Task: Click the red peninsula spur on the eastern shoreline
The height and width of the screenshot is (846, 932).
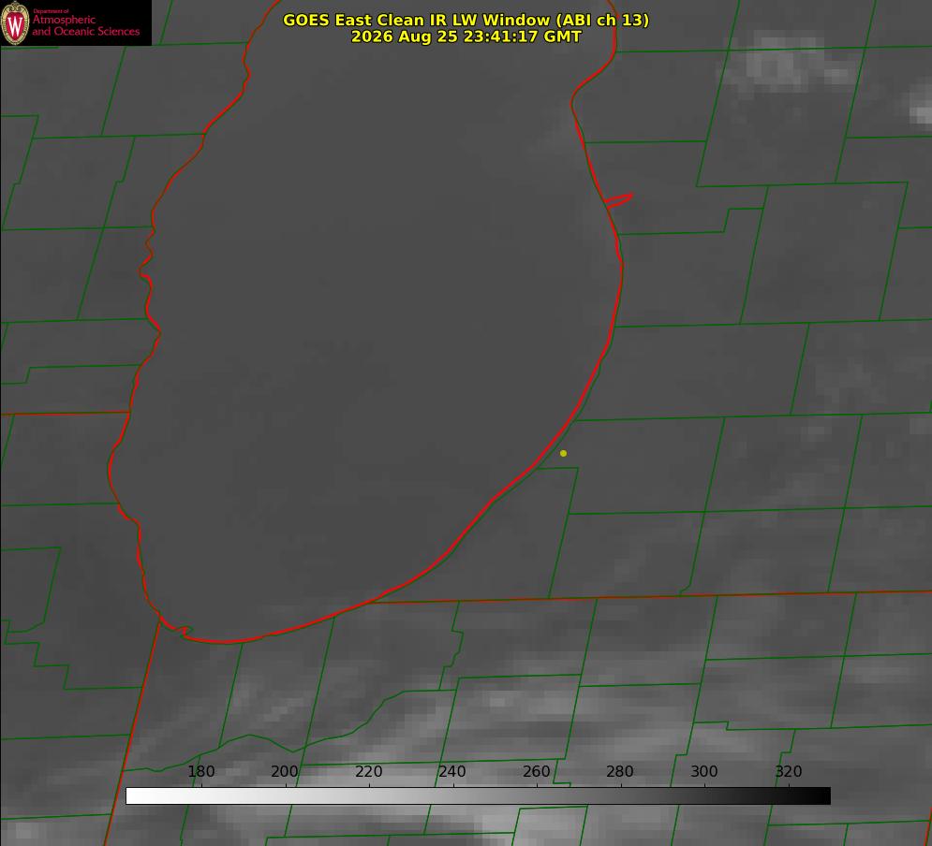Action: (x=618, y=200)
